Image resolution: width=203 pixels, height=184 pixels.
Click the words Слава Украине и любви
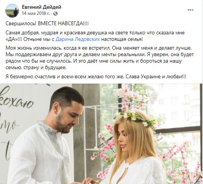[156, 77]
